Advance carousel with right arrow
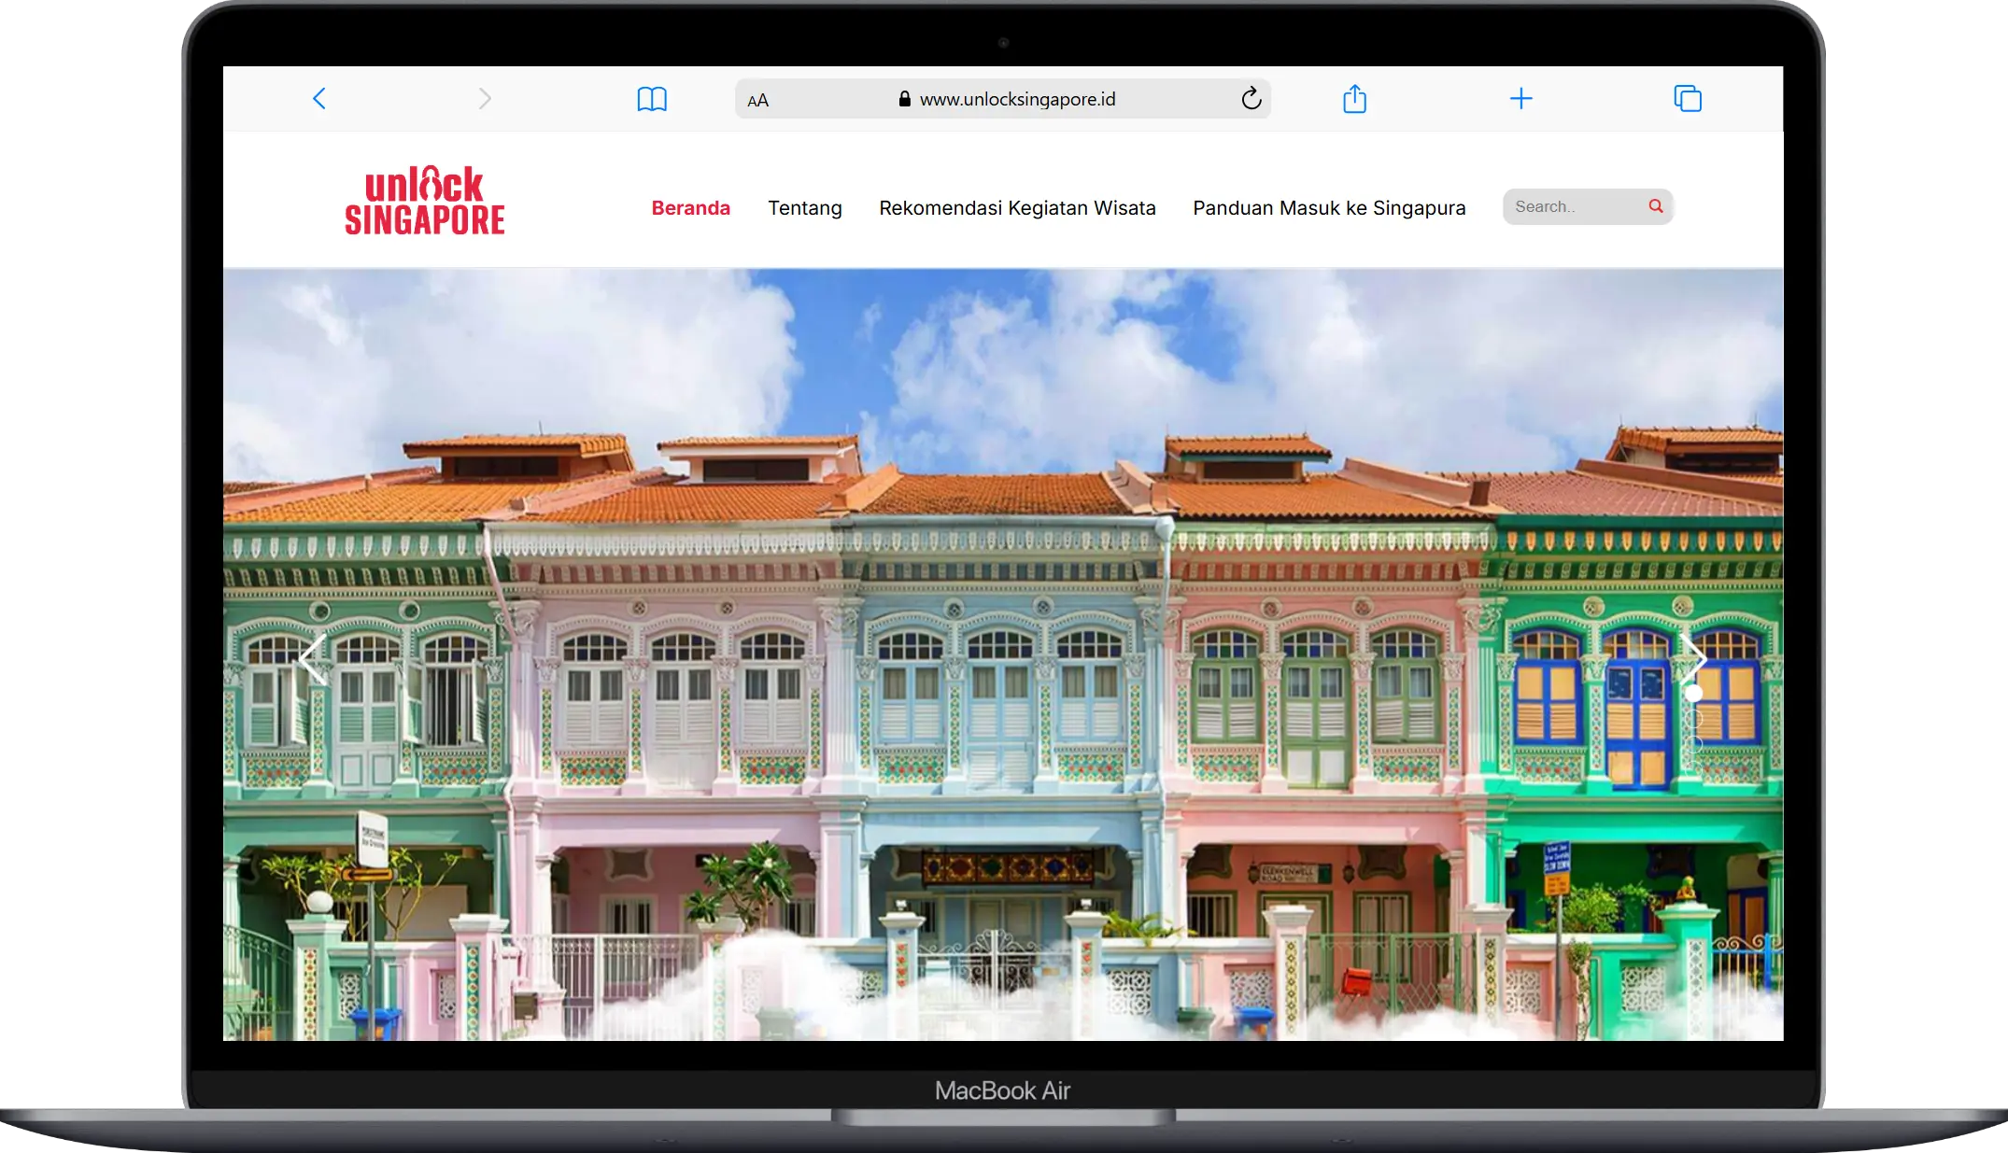Viewport: 2008px width, 1153px height. [1693, 659]
